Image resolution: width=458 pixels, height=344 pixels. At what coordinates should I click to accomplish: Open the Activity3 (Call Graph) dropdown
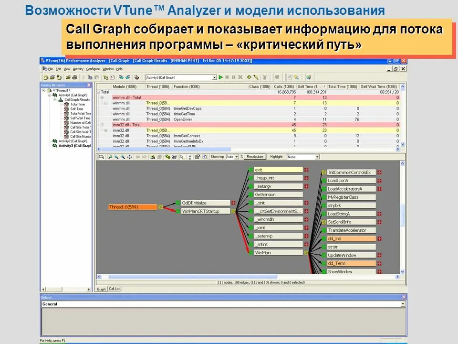coord(214,77)
